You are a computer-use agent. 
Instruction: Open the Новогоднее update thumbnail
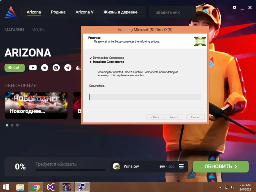[36, 105]
